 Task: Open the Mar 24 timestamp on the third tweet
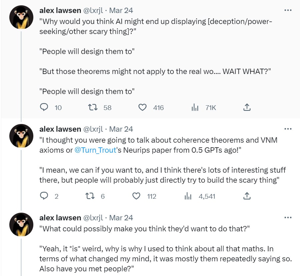[121, 218]
